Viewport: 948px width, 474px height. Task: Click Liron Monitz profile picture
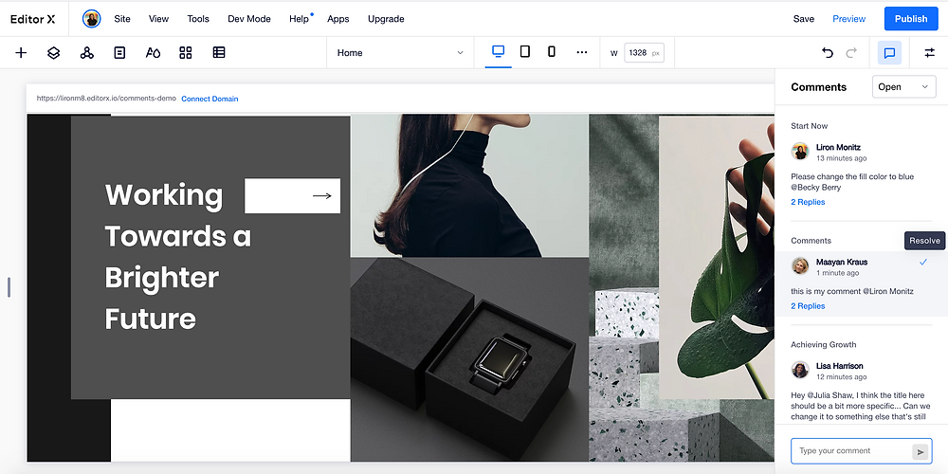(800, 151)
